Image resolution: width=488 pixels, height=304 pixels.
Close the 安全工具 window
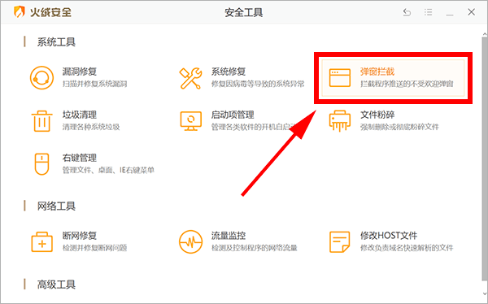(471, 12)
